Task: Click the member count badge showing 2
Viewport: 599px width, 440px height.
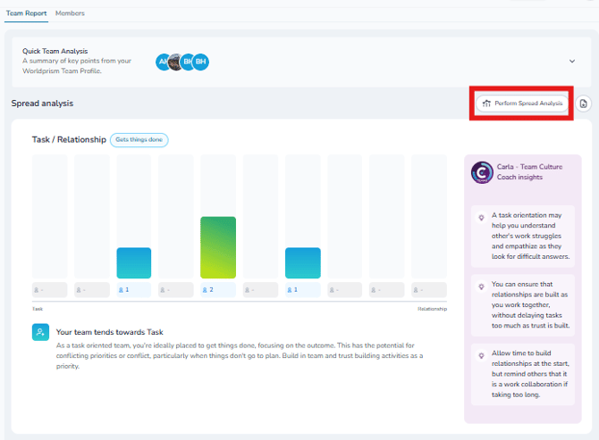Action: pos(218,290)
